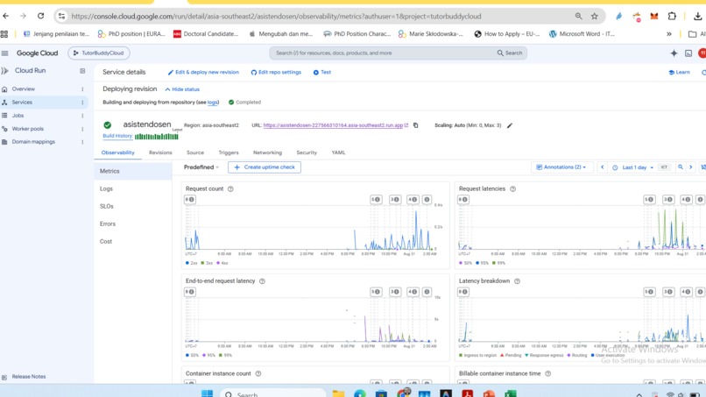The width and height of the screenshot is (706, 397).
Task: Open File Explorer from the taskbar
Action: coord(338,393)
